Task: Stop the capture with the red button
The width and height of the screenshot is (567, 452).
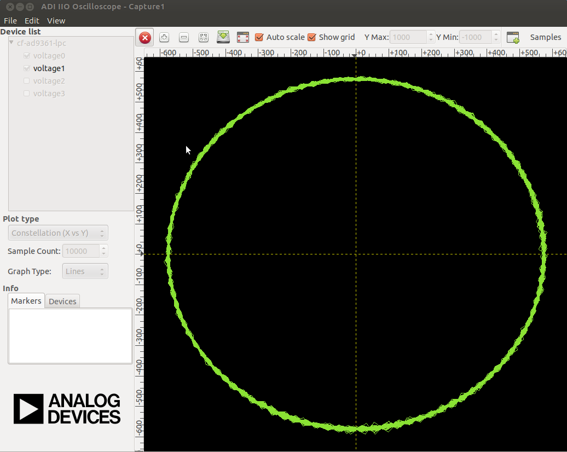Action: [144, 37]
